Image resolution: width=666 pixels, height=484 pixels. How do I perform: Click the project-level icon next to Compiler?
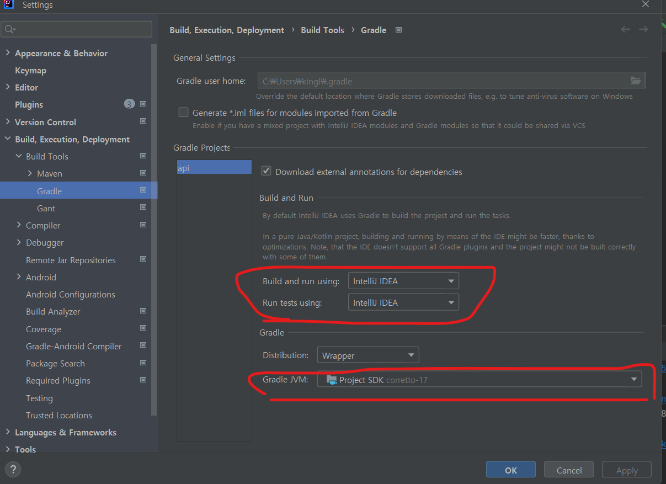pyautogui.click(x=143, y=225)
